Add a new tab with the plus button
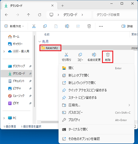Image resolution: width=138 pixels, height=144 pixels. pyautogui.click(x=63, y=6)
